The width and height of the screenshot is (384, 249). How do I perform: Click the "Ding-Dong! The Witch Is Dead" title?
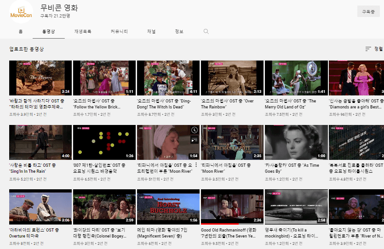[164, 104]
